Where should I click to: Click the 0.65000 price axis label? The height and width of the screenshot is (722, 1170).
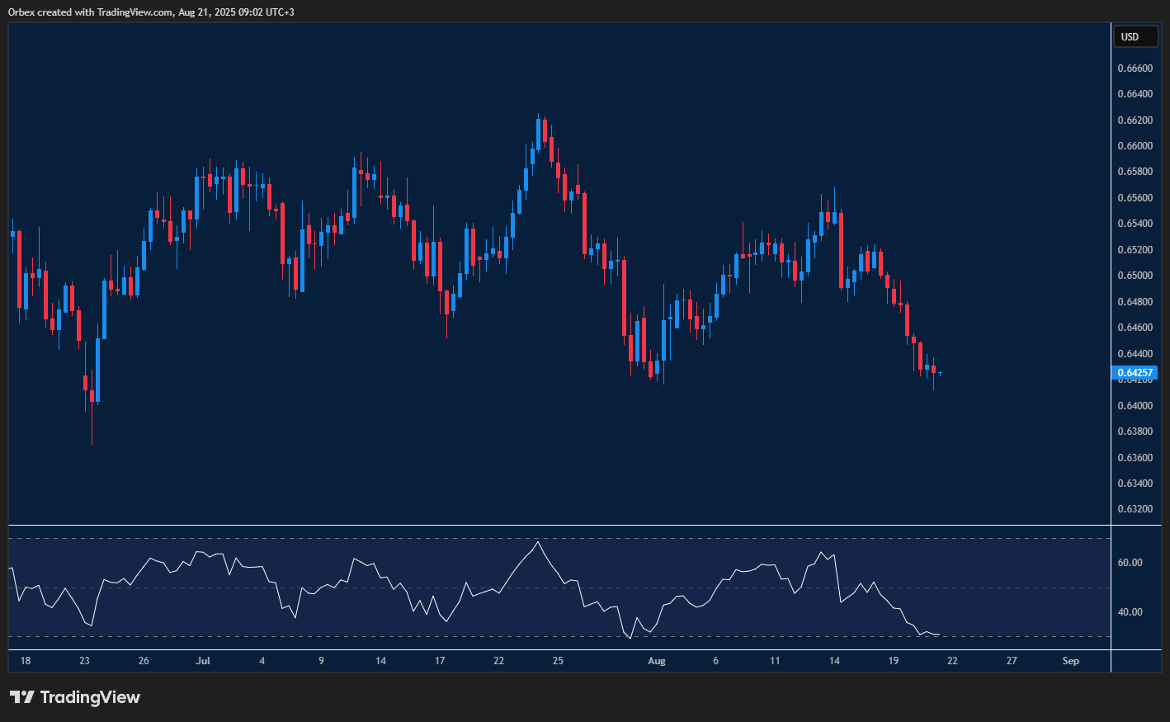1135,276
